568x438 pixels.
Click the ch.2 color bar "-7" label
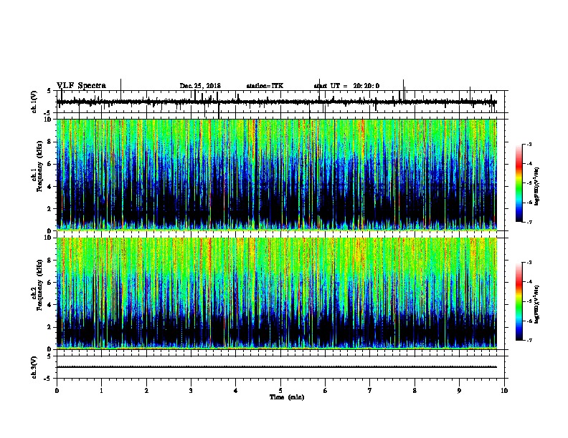click(529, 340)
